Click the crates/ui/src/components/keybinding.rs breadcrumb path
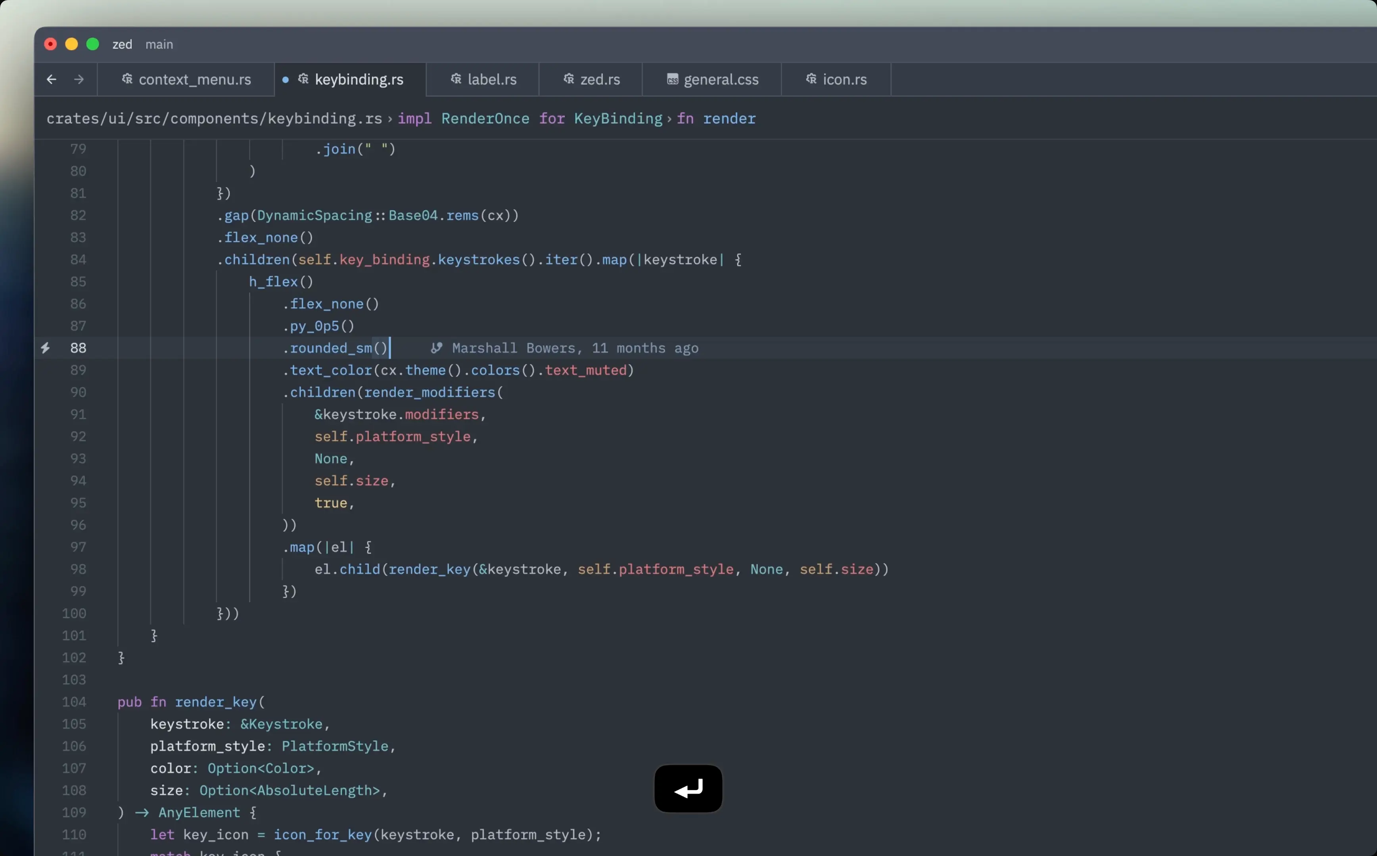The image size is (1377, 856). point(214,118)
